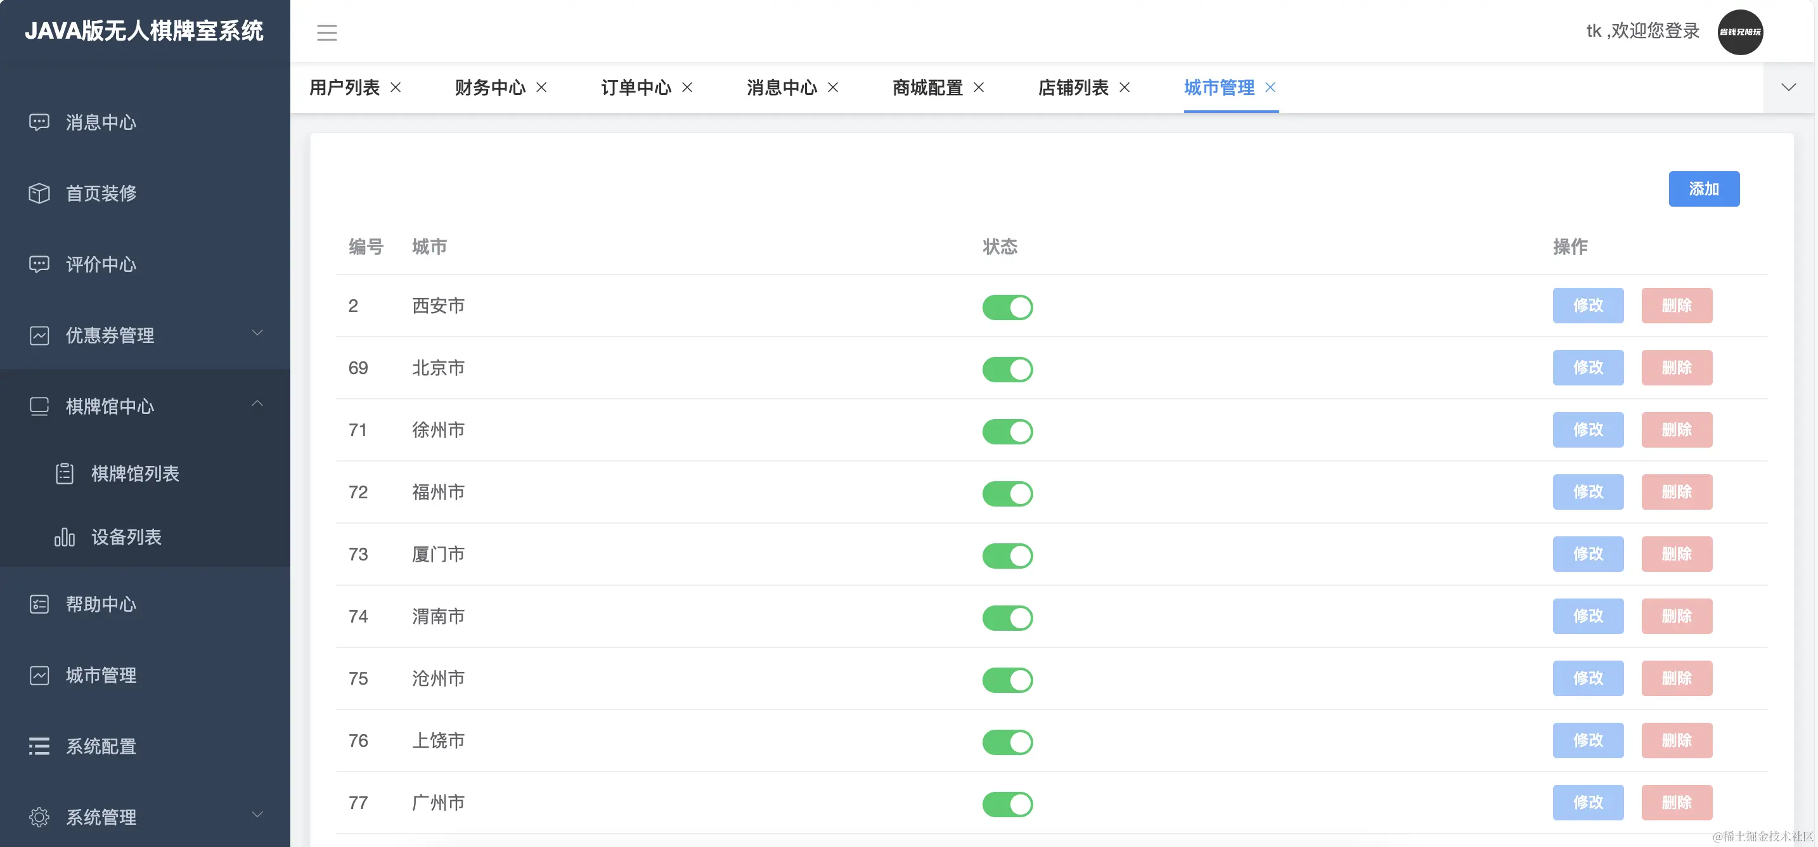Open the tab overflow chevron on the right
1818x847 pixels.
1788,86
